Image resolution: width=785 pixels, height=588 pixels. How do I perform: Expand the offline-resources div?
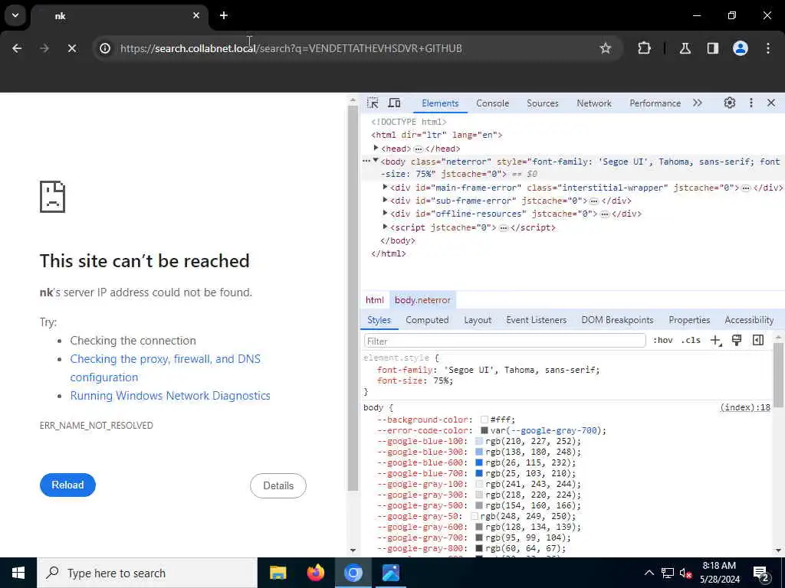pyautogui.click(x=385, y=213)
